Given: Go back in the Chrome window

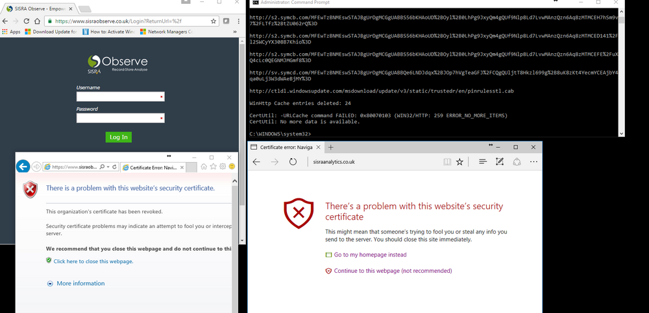Looking at the screenshot, I should (5, 21).
